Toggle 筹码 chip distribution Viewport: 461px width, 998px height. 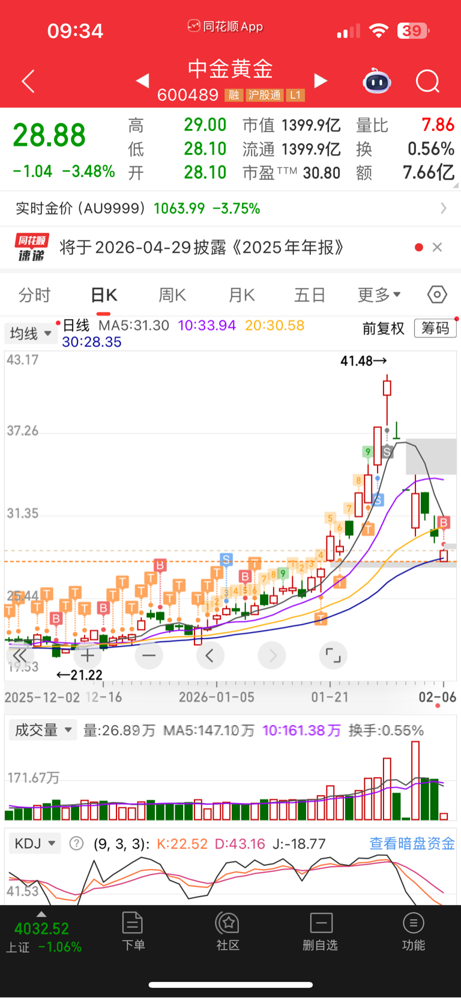tap(435, 328)
